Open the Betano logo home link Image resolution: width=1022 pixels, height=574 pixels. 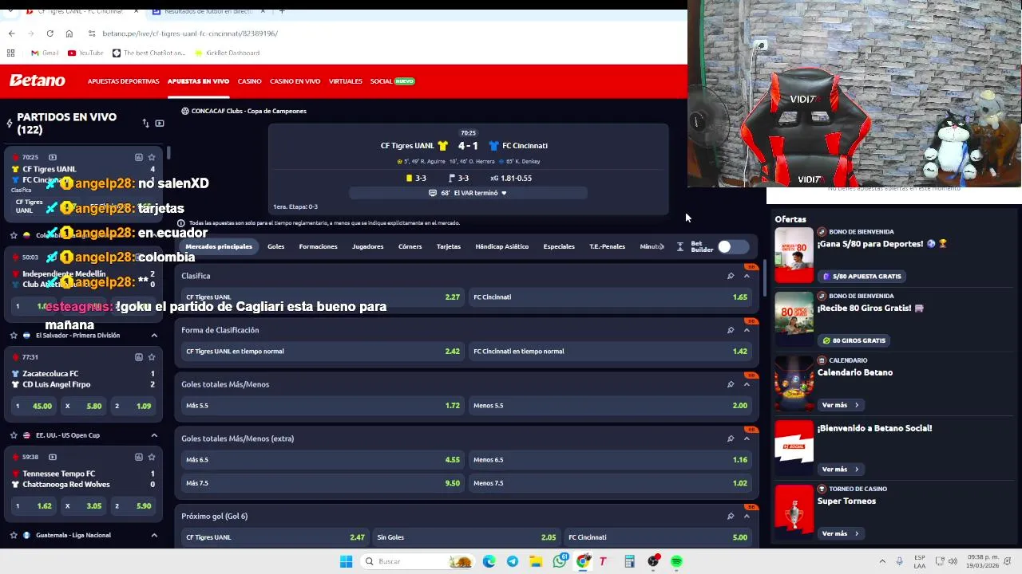[37, 81]
